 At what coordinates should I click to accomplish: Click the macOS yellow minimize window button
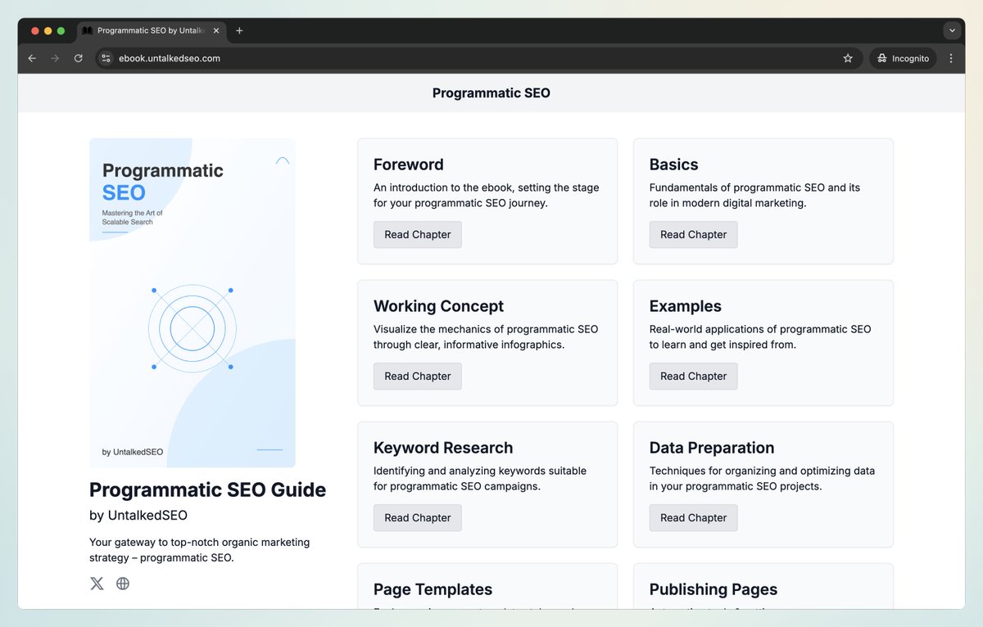tap(48, 30)
